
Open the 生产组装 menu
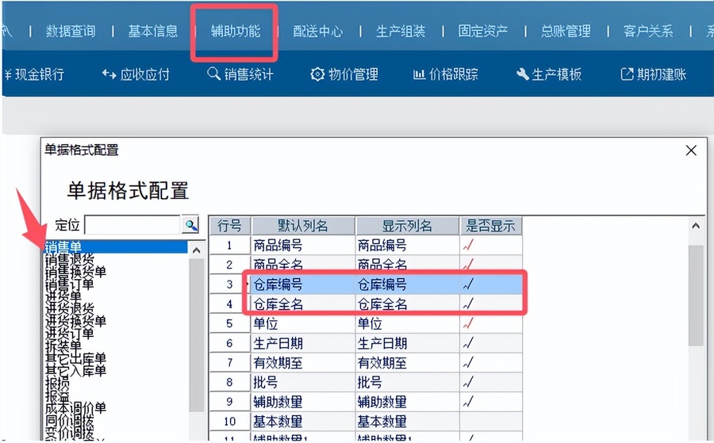click(401, 31)
